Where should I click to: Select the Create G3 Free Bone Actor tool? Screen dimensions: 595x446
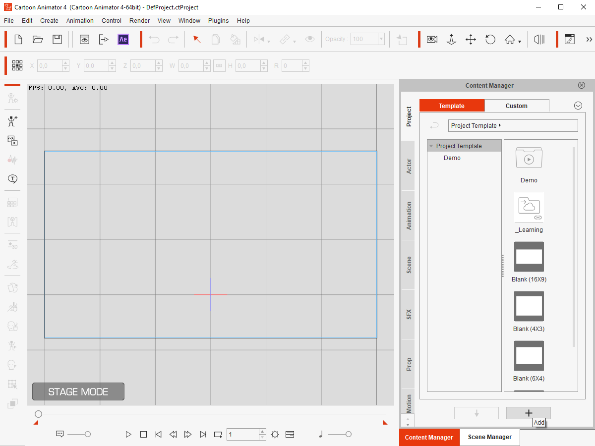(x=12, y=121)
